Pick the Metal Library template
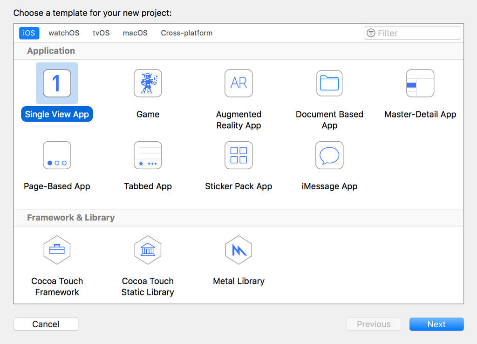 point(238,250)
